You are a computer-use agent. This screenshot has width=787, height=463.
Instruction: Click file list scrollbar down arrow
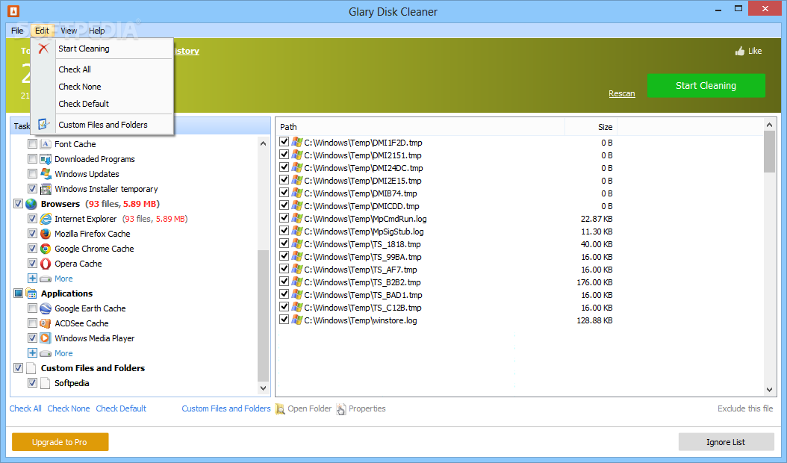(x=769, y=390)
